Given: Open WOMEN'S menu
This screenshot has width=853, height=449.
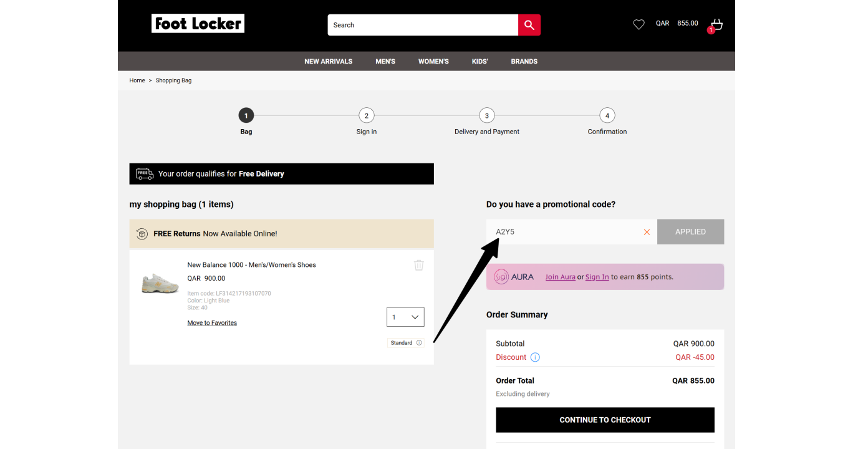Looking at the screenshot, I should (433, 61).
